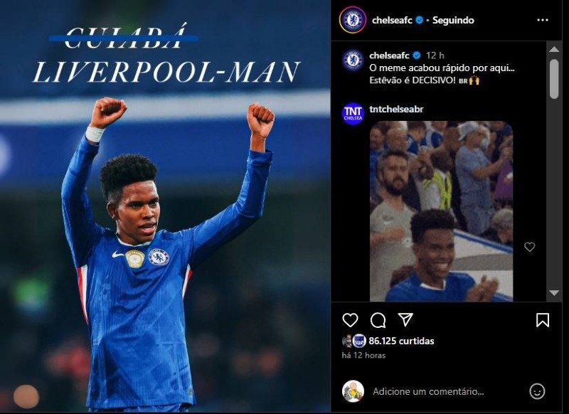Toggle the Seguindo following button
This screenshot has height=414, width=569.
click(x=453, y=21)
